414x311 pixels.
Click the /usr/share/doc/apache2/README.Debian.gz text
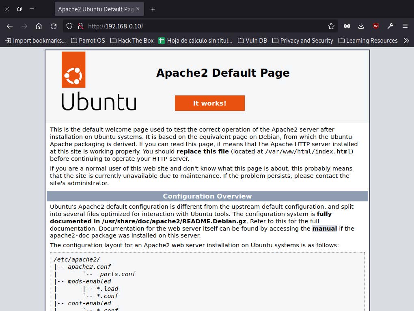tap(174, 221)
